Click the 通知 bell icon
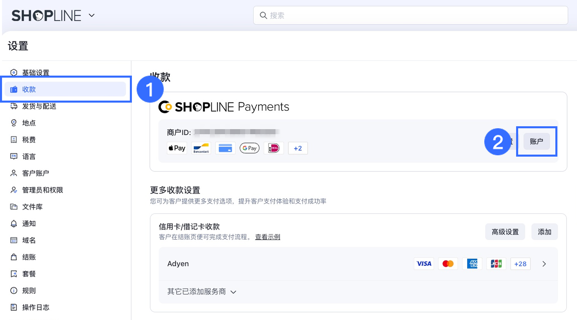Image resolution: width=577 pixels, height=320 pixels. (14, 223)
